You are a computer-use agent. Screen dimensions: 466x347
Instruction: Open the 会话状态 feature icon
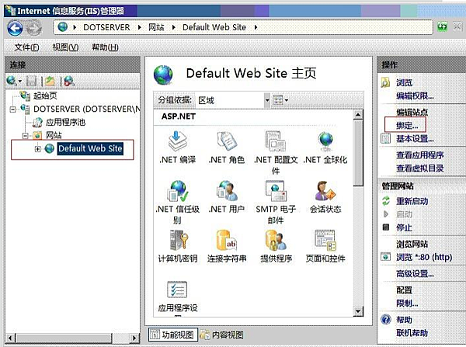click(325, 191)
